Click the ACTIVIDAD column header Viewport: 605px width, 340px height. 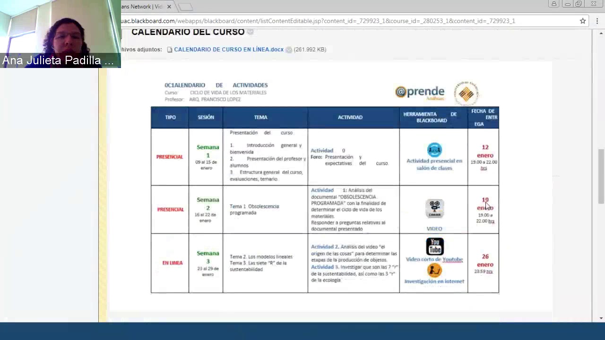click(354, 117)
